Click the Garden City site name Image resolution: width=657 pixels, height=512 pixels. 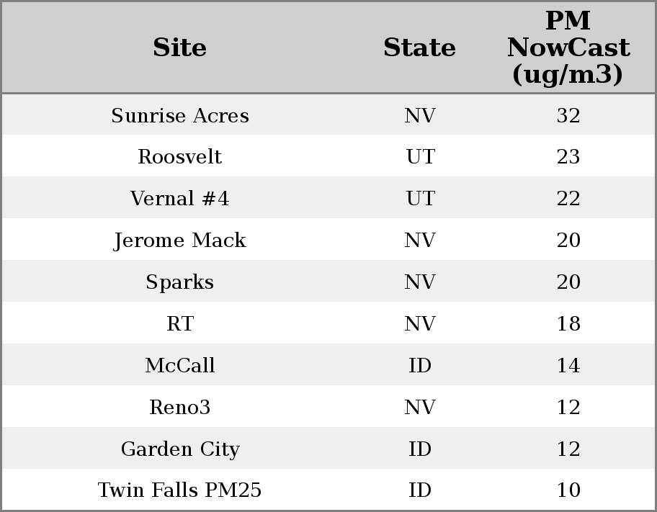click(179, 449)
